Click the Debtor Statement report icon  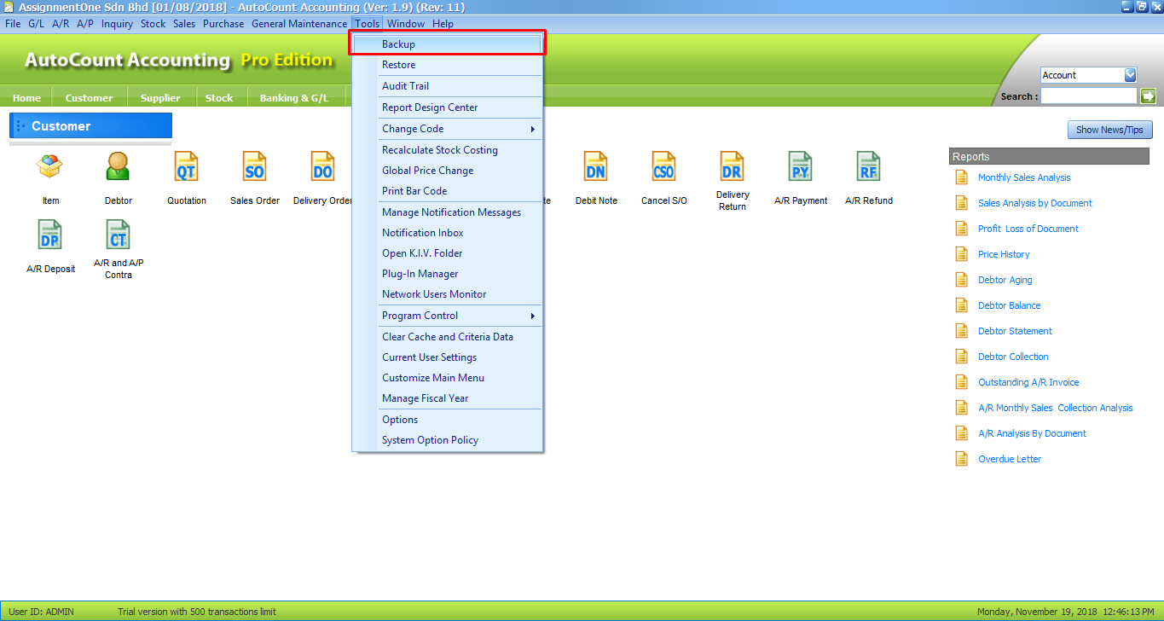pos(961,331)
